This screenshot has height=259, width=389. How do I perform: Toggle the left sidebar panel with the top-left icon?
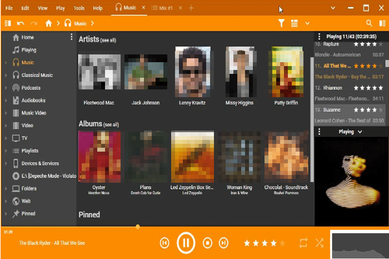[7, 23]
